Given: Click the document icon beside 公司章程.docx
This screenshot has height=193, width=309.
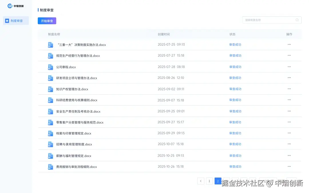Looking at the screenshot, I should coord(50,67).
